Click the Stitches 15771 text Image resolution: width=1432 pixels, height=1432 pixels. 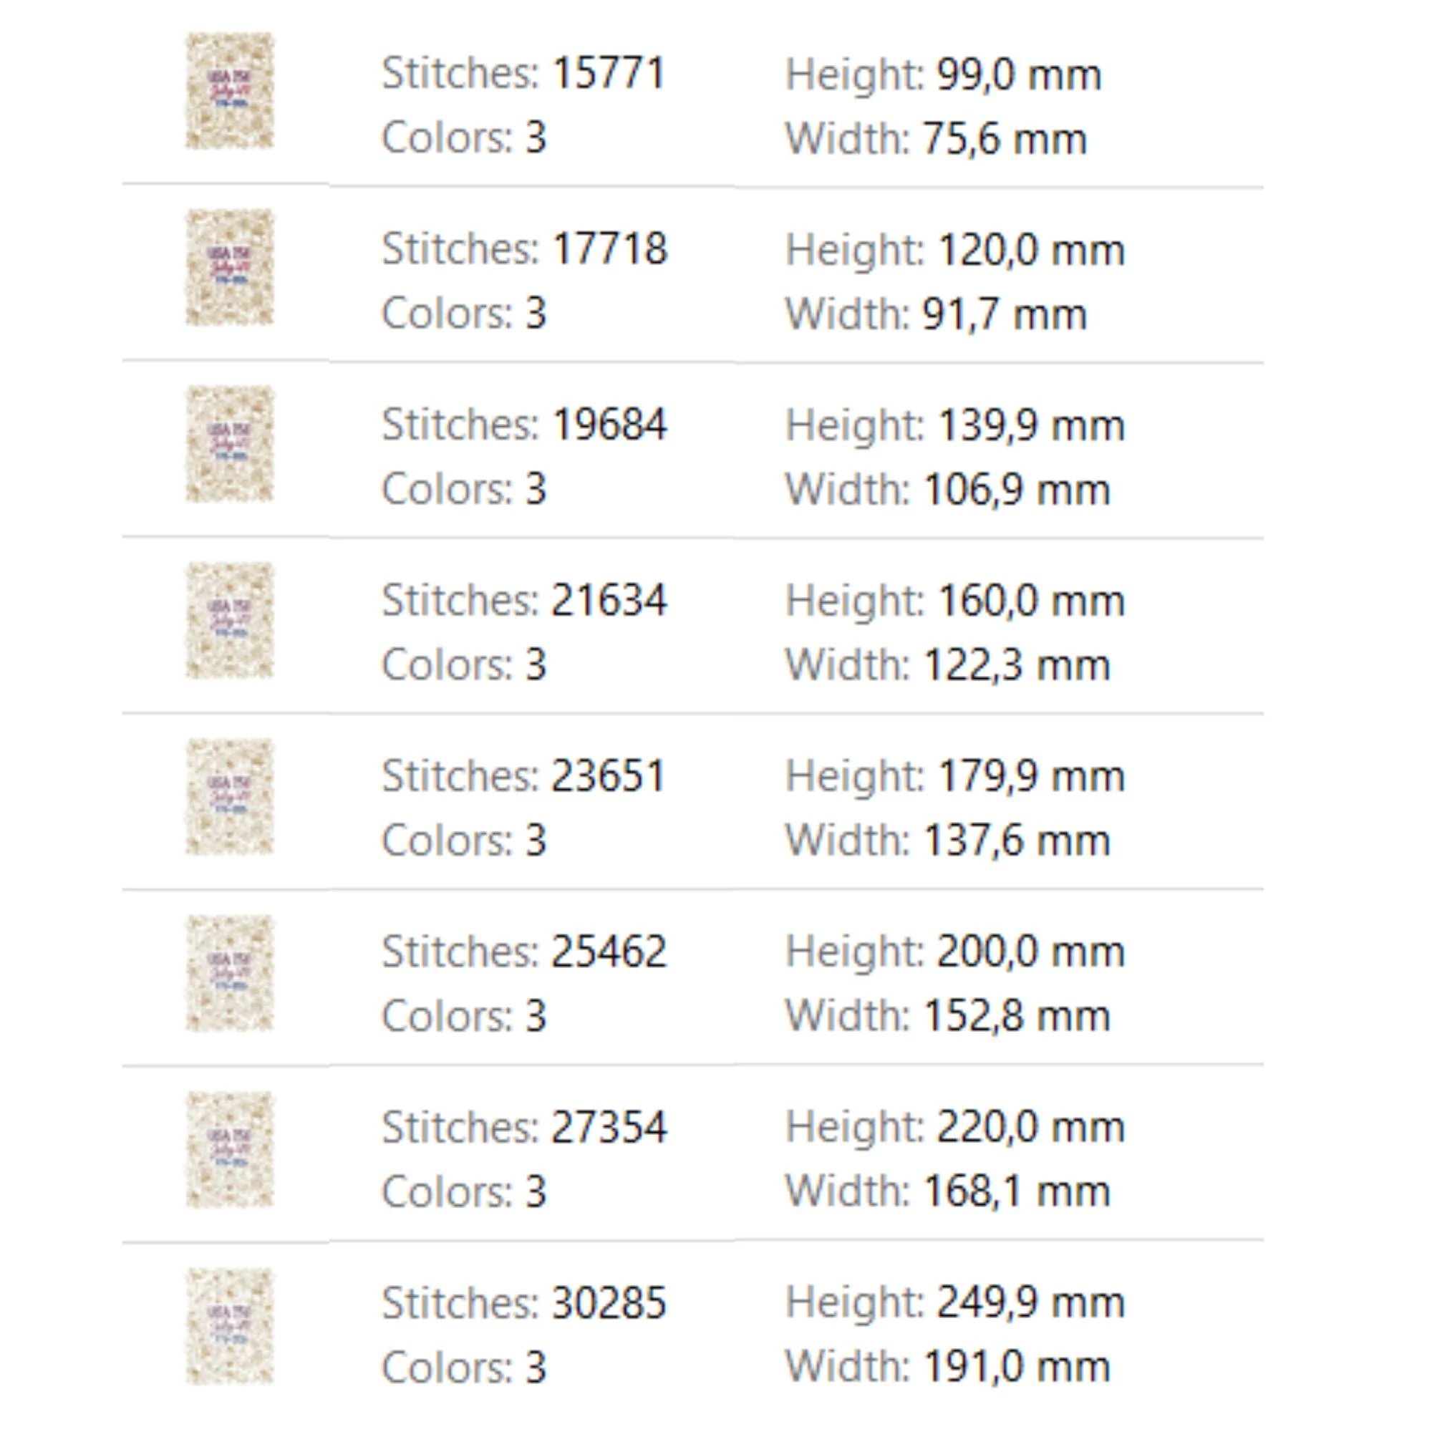523,73
